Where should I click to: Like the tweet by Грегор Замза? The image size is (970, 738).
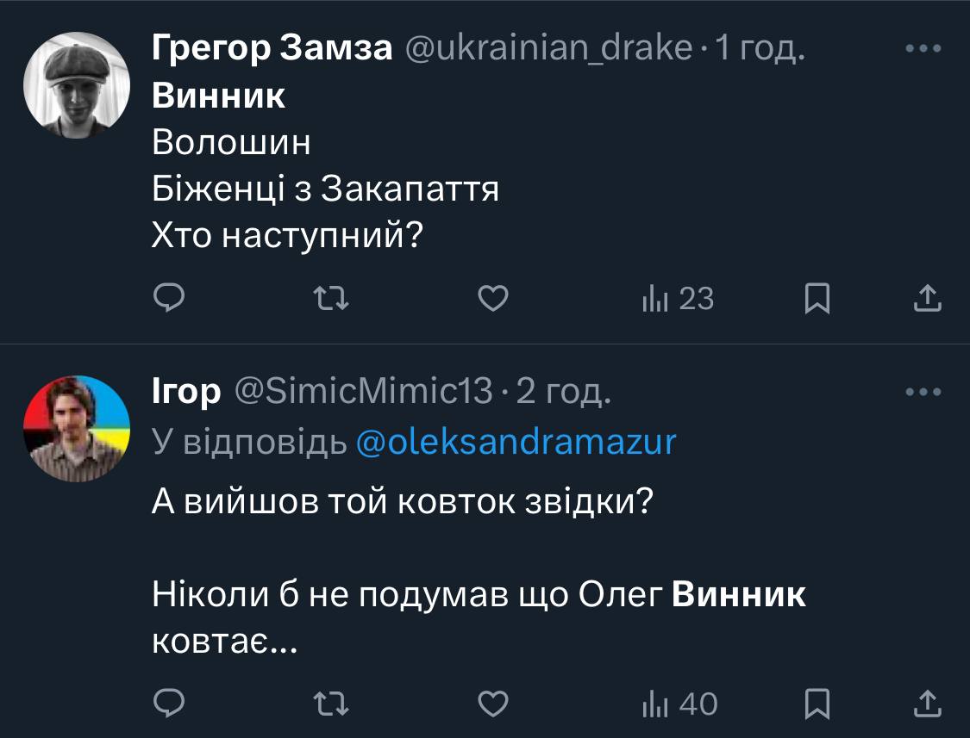[492, 299]
